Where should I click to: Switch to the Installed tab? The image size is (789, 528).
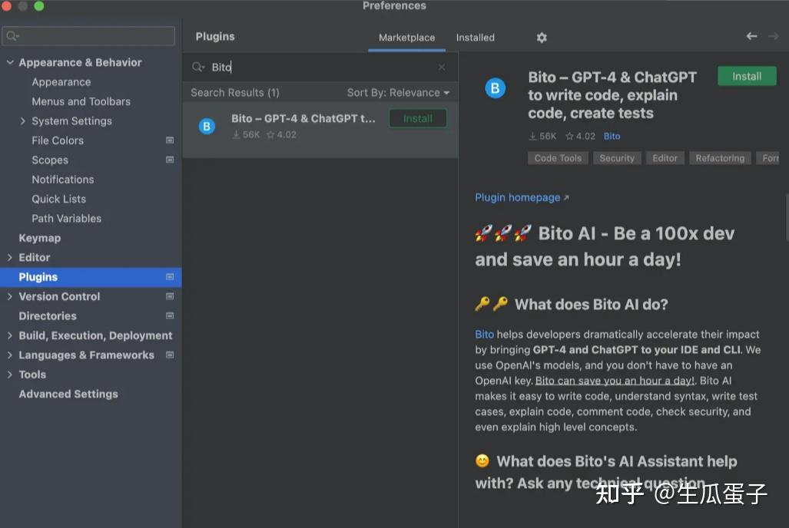[475, 38]
